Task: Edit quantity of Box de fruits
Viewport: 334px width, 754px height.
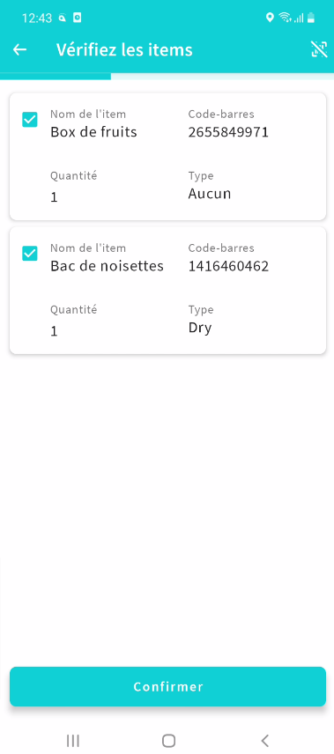Action: click(x=54, y=197)
